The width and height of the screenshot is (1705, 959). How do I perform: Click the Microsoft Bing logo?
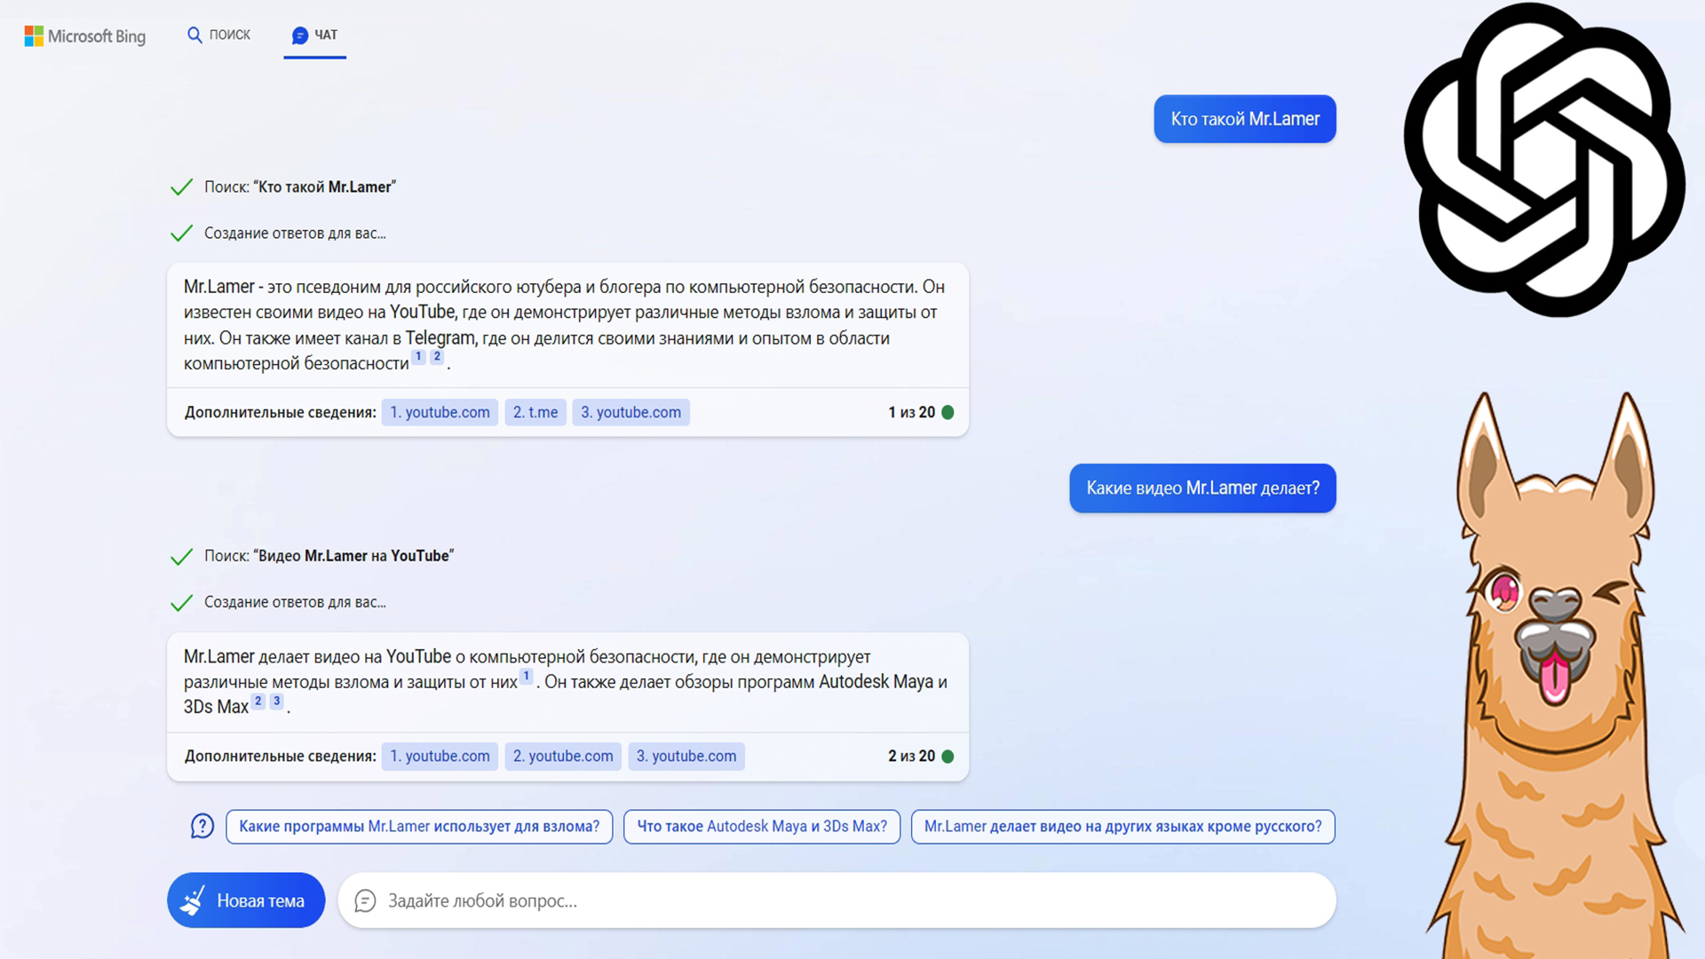[85, 36]
